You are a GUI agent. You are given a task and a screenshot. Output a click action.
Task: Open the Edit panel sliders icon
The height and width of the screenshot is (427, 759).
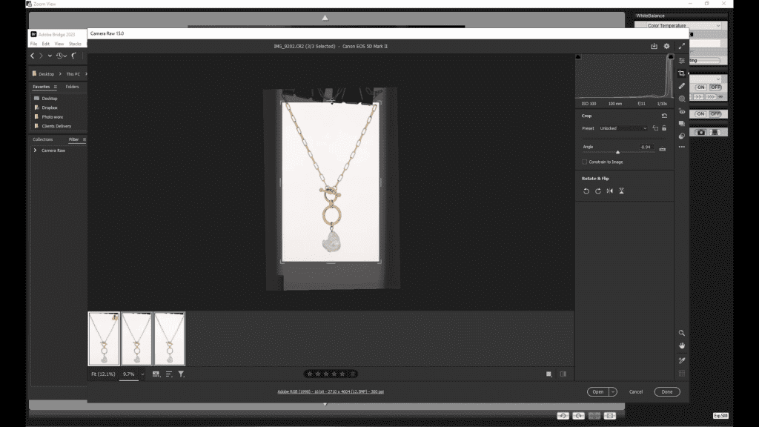682,61
